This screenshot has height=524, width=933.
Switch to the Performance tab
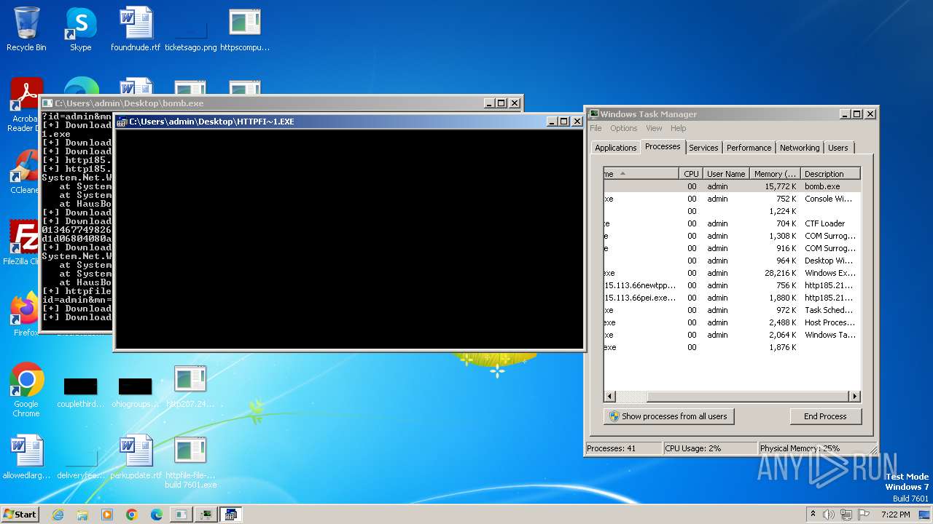point(749,148)
